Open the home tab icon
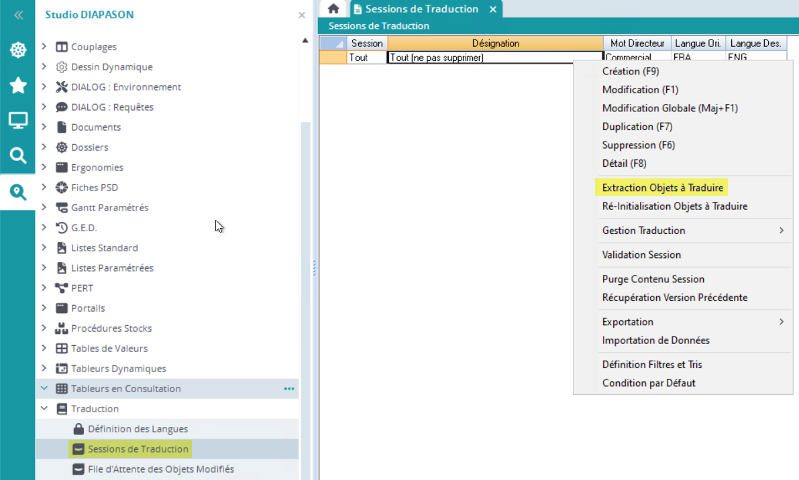 [x=333, y=9]
